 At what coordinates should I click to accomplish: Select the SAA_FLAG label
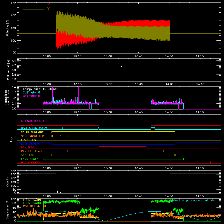pyautogui.click(x=27, y=148)
